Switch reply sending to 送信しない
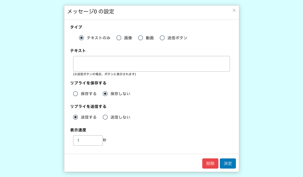The height and width of the screenshot is (177, 303). point(105,117)
